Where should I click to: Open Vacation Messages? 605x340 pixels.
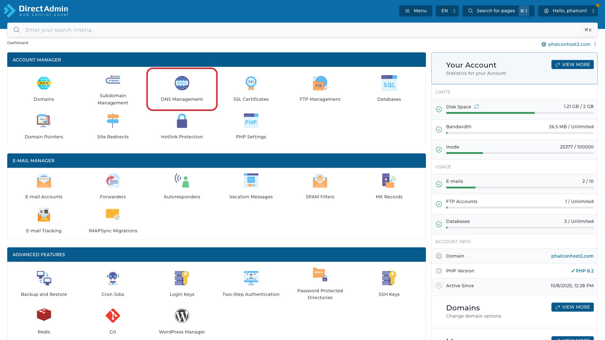tap(251, 186)
